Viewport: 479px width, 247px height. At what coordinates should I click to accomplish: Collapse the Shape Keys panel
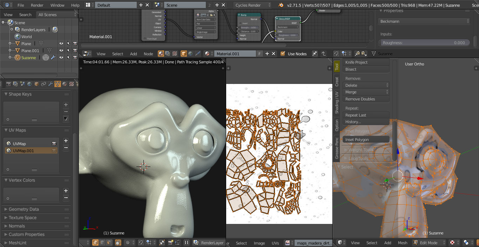pos(6,94)
